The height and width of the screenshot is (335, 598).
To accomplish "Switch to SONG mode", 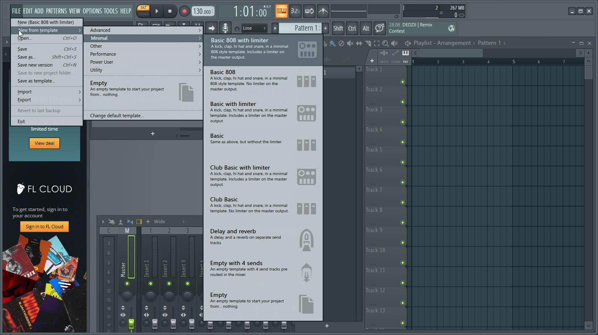I will tap(144, 14).
